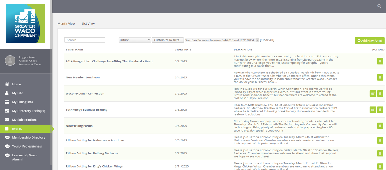Click the credit card icon beside My Billing Info
This screenshot has width=386, height=170.
coord(7,102)
